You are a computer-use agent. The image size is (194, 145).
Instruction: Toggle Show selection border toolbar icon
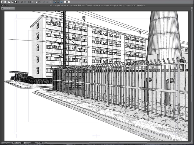[x=50, y=2]
